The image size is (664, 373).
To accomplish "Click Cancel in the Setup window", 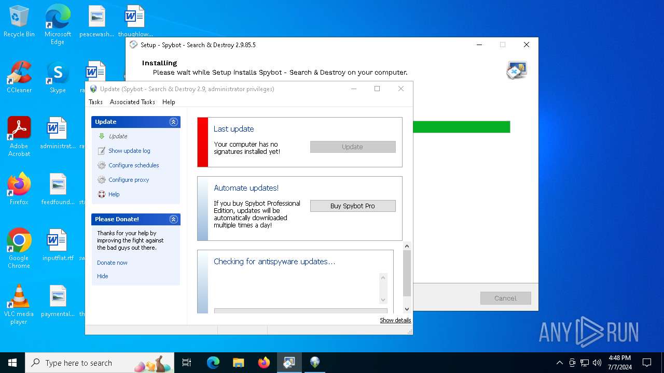I will pos(506,298).
